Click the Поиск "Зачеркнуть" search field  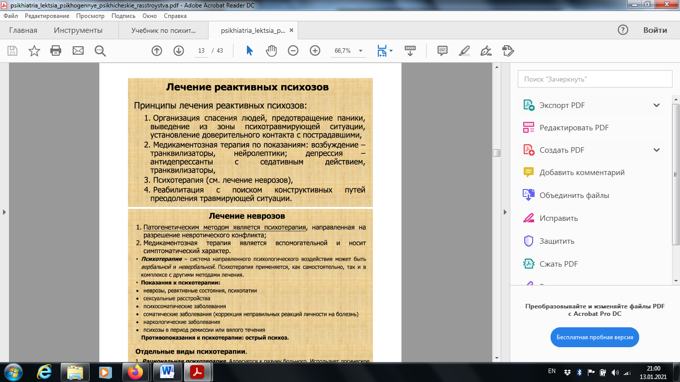(595, 79)
